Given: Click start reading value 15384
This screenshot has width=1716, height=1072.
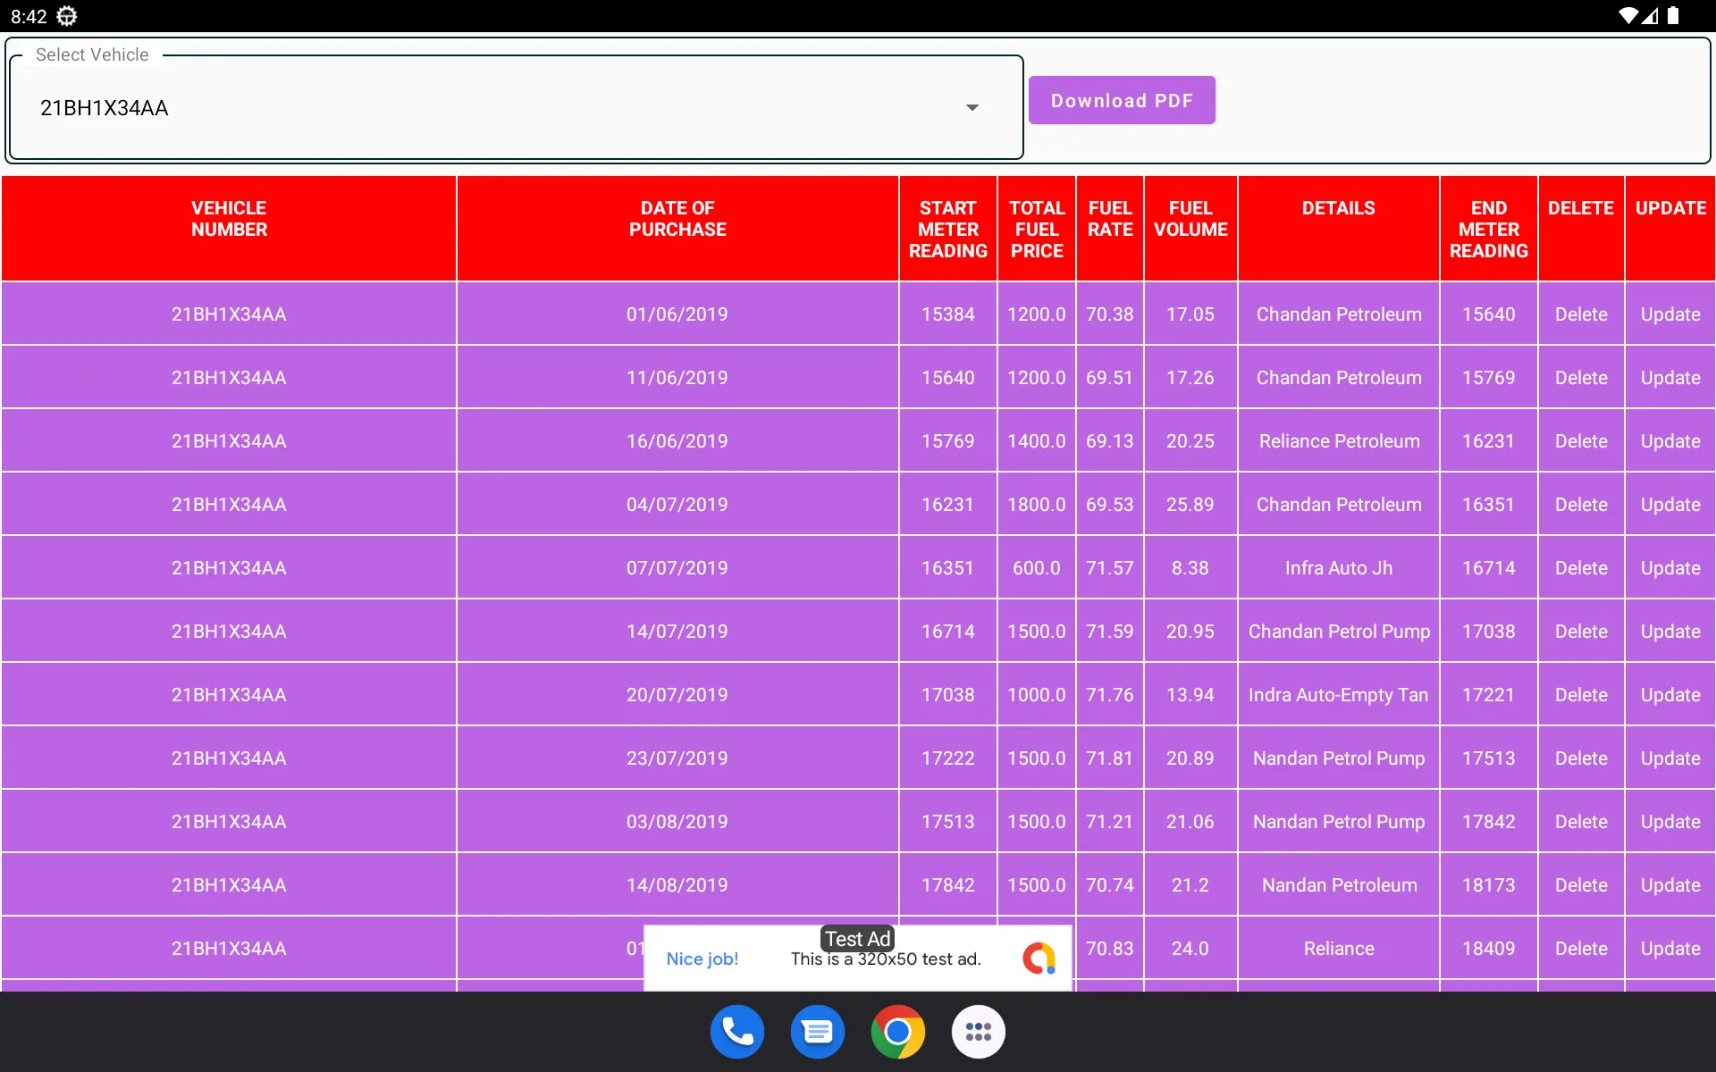Looking at the screenshot, I should coord(947,314).
